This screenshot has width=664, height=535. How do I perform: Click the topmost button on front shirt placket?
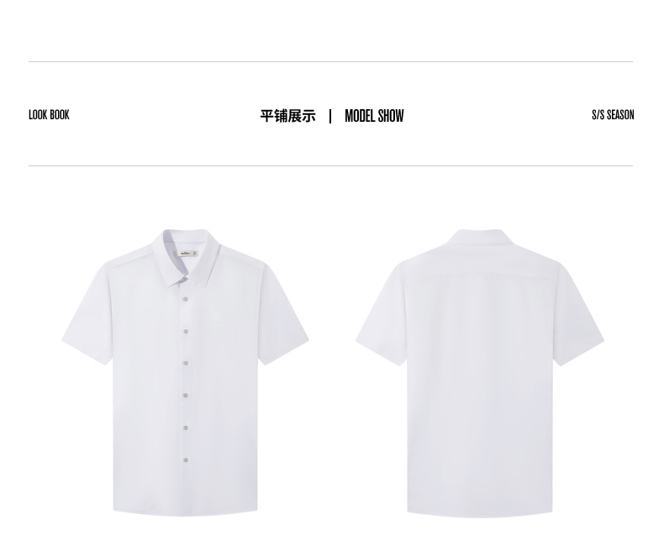point(186,299)
